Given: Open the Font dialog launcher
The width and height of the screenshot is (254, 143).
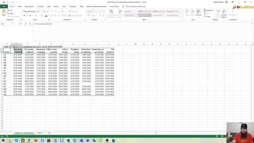Looking at the screenshot, I should (x=49, y=19).
